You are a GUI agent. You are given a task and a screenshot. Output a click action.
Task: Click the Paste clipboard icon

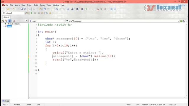pyautogui.click(x=41, y=9)
